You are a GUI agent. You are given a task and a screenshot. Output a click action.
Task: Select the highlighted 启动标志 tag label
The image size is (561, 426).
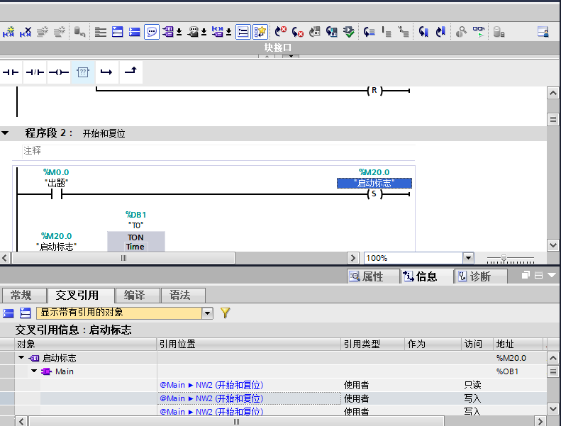(x=374, y=183)
